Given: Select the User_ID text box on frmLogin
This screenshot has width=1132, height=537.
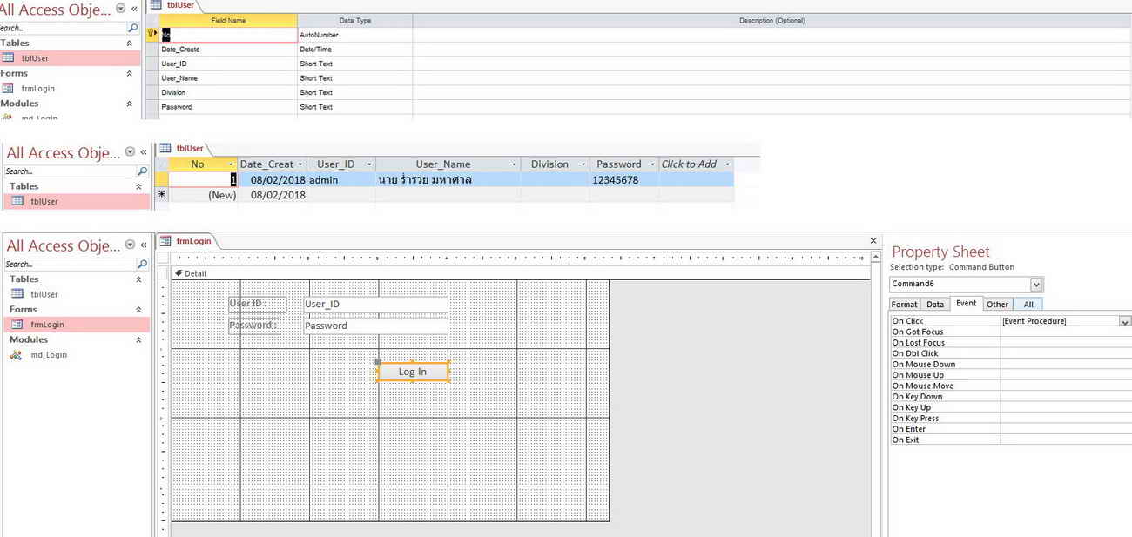Looking at the screenshot, I should point(375,304).
